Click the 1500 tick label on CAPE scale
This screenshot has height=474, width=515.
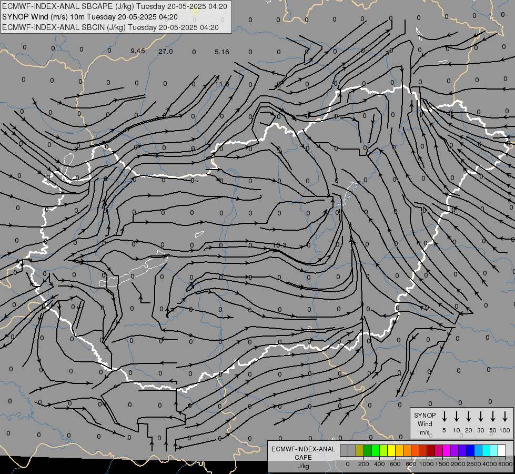[442, 464]
